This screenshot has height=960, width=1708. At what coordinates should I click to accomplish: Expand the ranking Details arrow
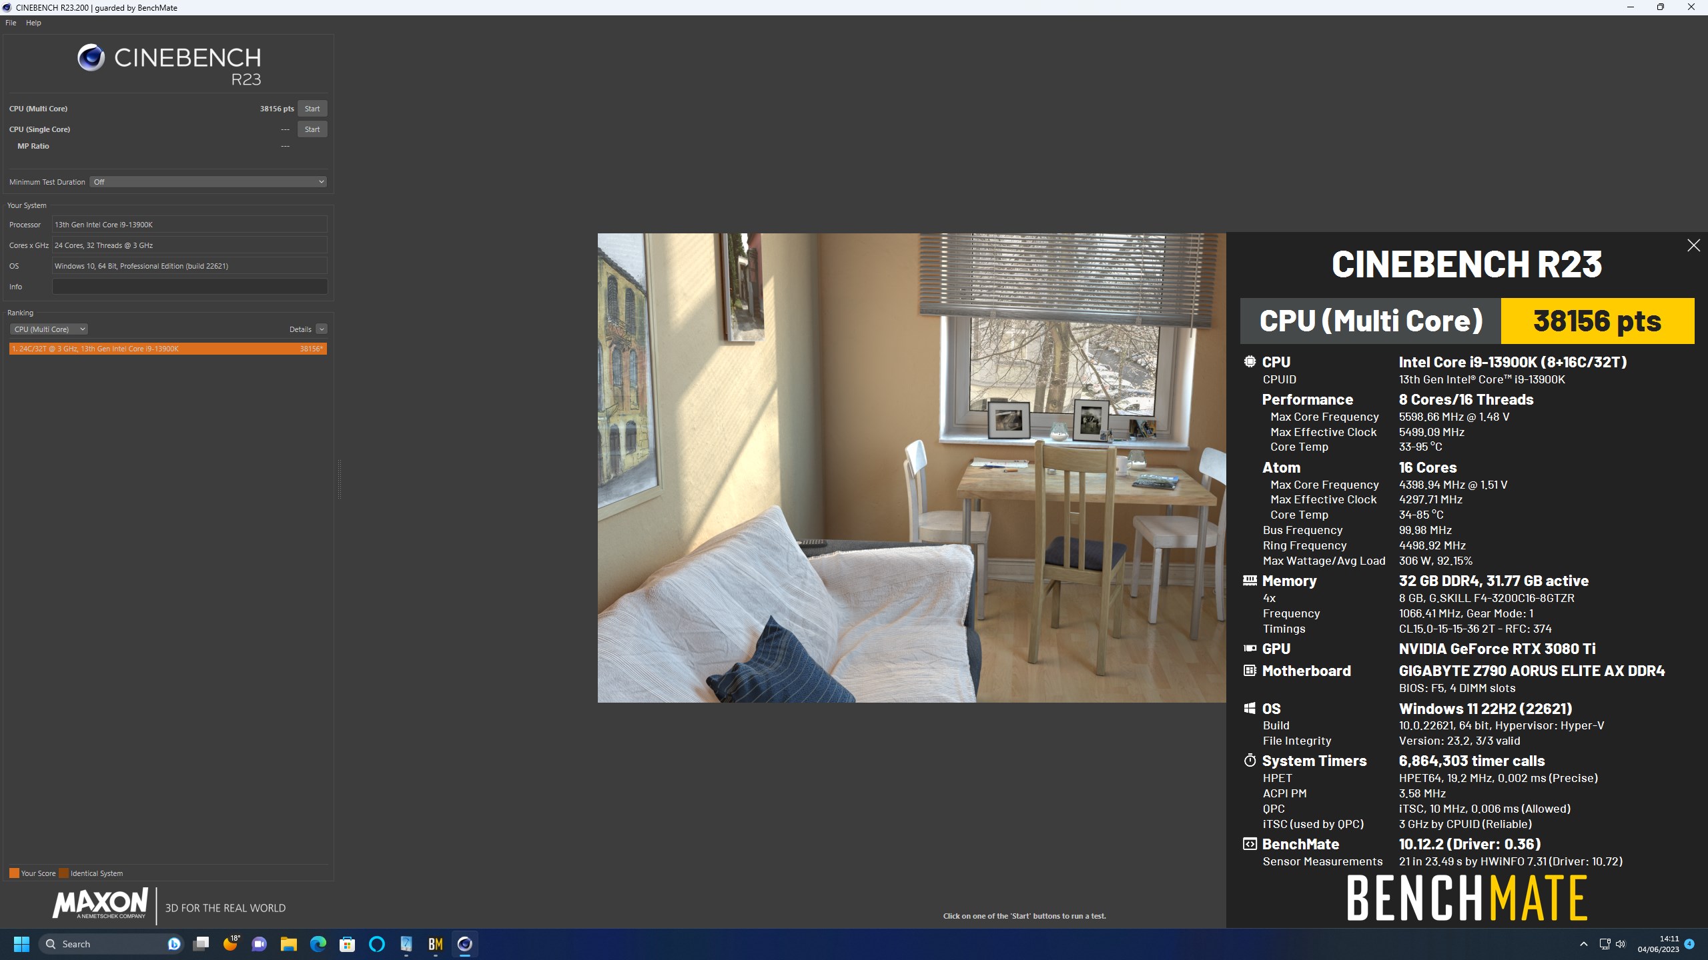(x=322, y=329)
